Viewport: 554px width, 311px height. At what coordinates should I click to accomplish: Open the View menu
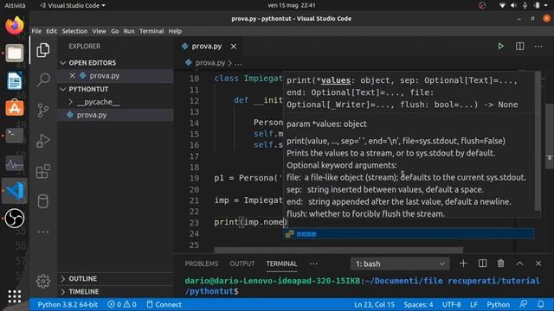(x=100, y=31)
